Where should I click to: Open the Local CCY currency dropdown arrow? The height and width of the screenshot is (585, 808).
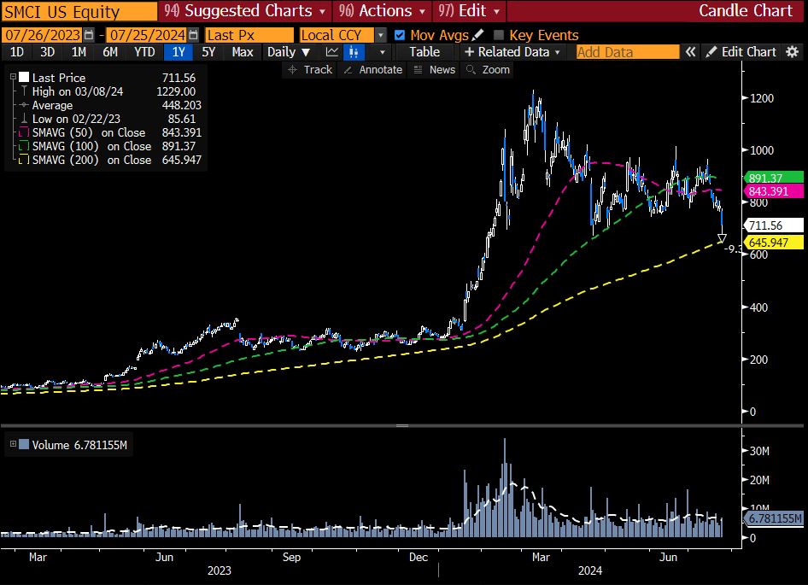pos(380,35)
